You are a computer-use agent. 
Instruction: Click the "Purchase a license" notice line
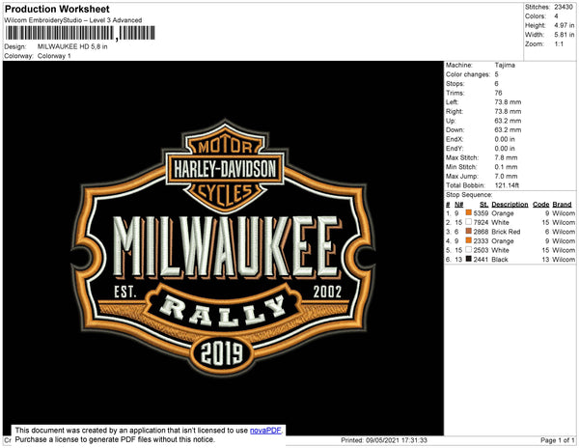pyautogui.click(x=115, y=439)
